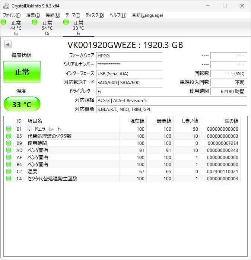Viewport: 251px width, 260px height.
Task: Click the ID column header
Action: pyautogui.click(x=19, y=121)
